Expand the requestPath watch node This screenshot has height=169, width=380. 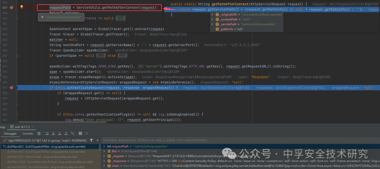click(104, 147)
